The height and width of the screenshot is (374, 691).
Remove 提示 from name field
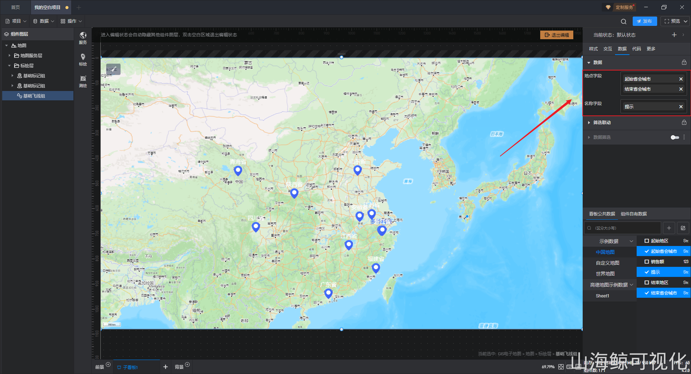pyautogui.click(x=681, y=106)
